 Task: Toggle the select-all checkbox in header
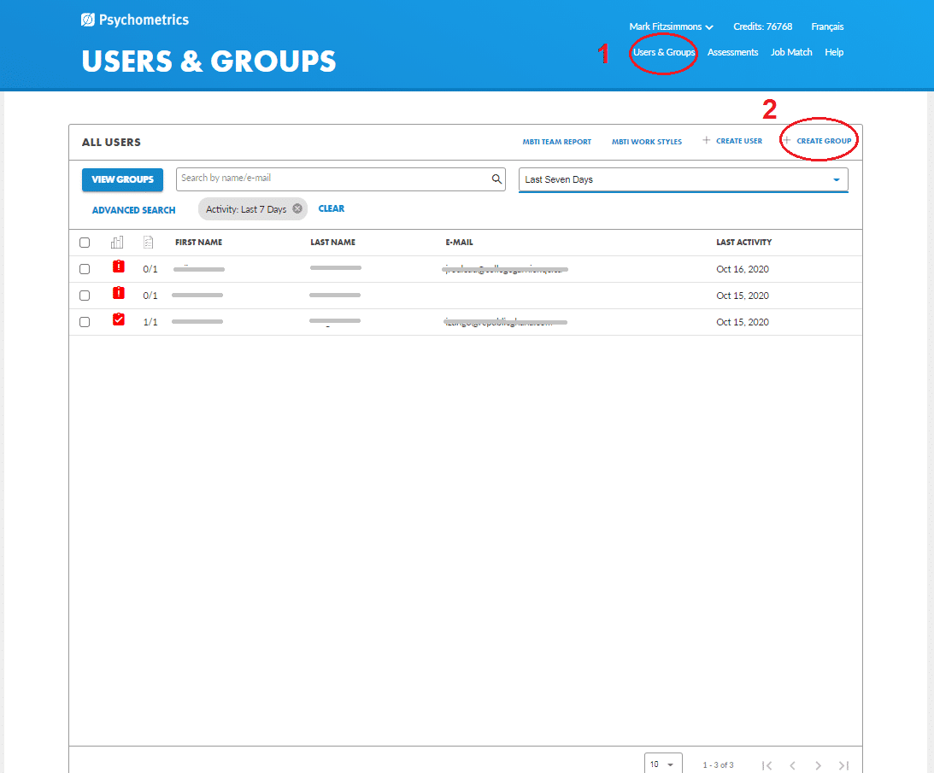pyautogui.click(x=85, y=243)
